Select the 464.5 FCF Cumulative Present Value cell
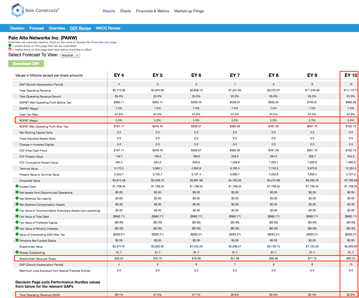 tap(119, 162)
